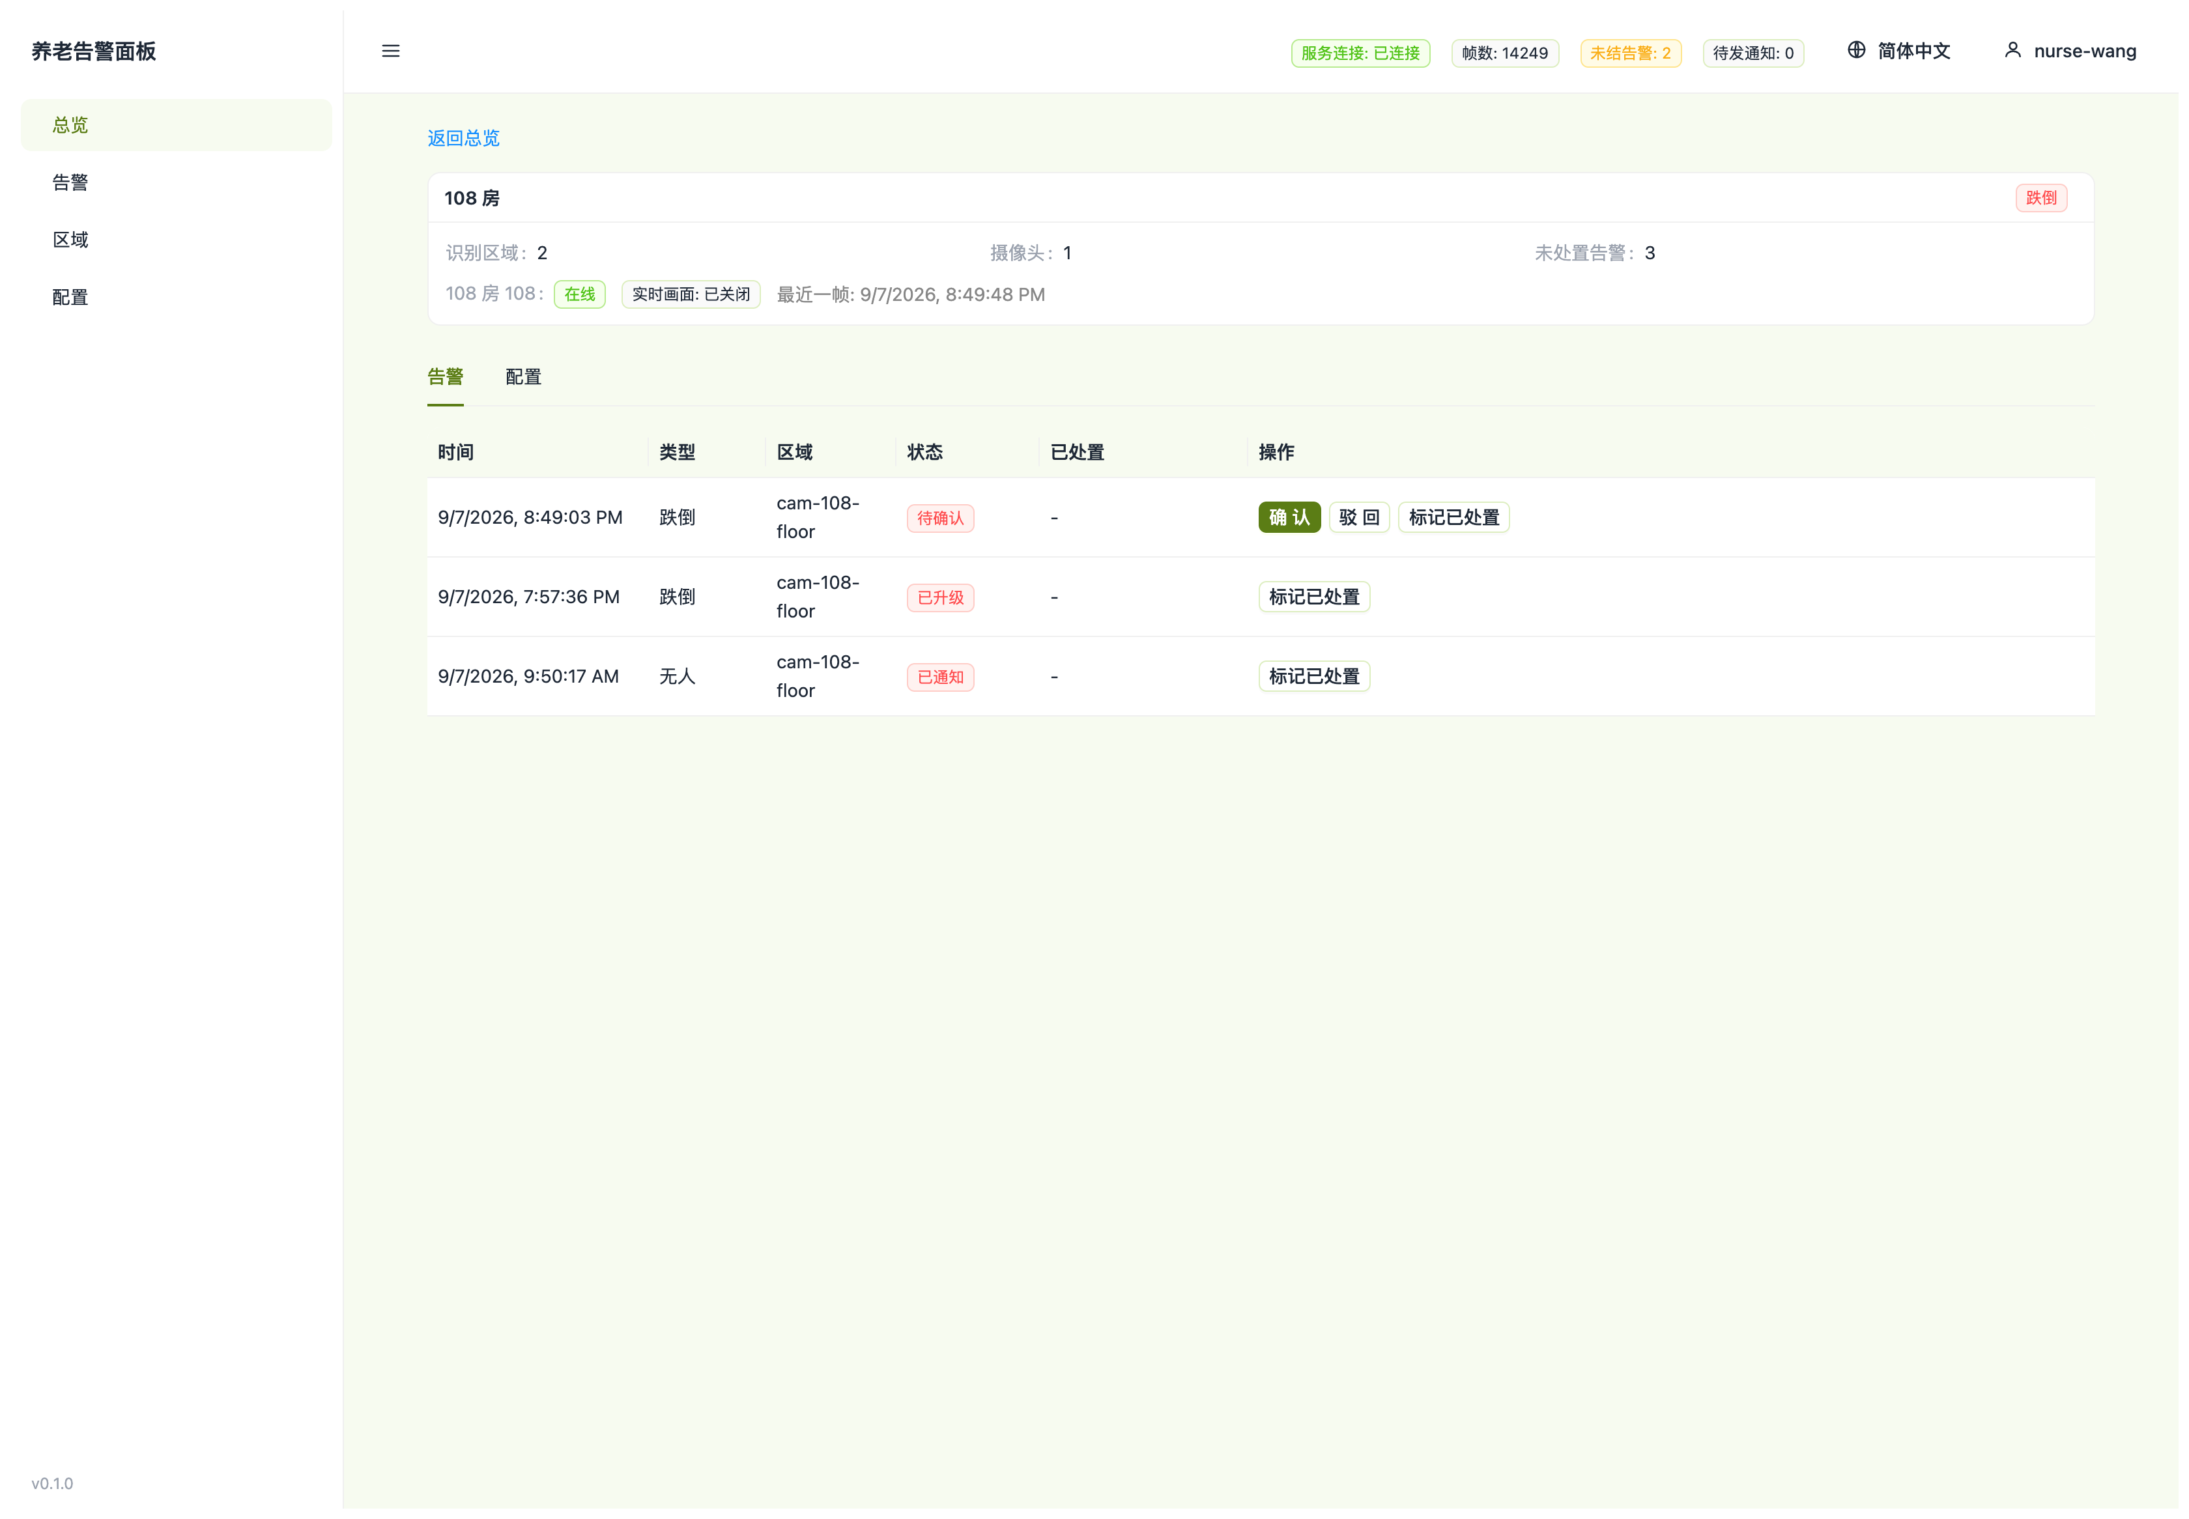Image resolution: width=2189 pixels, height=1519 pixels.
Task: Click the 最近一帧 timestamp text
Action: 910,295
